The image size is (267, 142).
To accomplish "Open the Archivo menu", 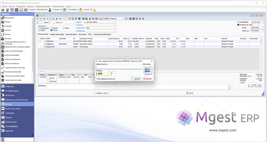I will tap(4, 7).
